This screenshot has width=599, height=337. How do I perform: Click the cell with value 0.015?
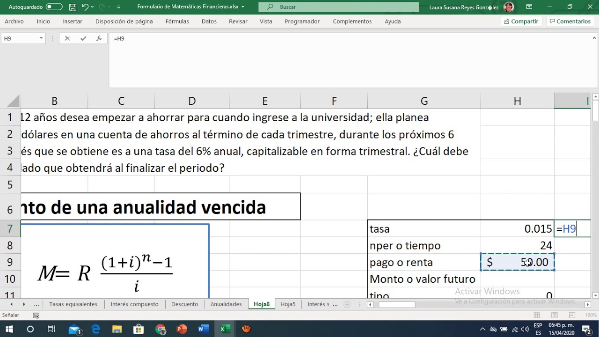point(517,229)
